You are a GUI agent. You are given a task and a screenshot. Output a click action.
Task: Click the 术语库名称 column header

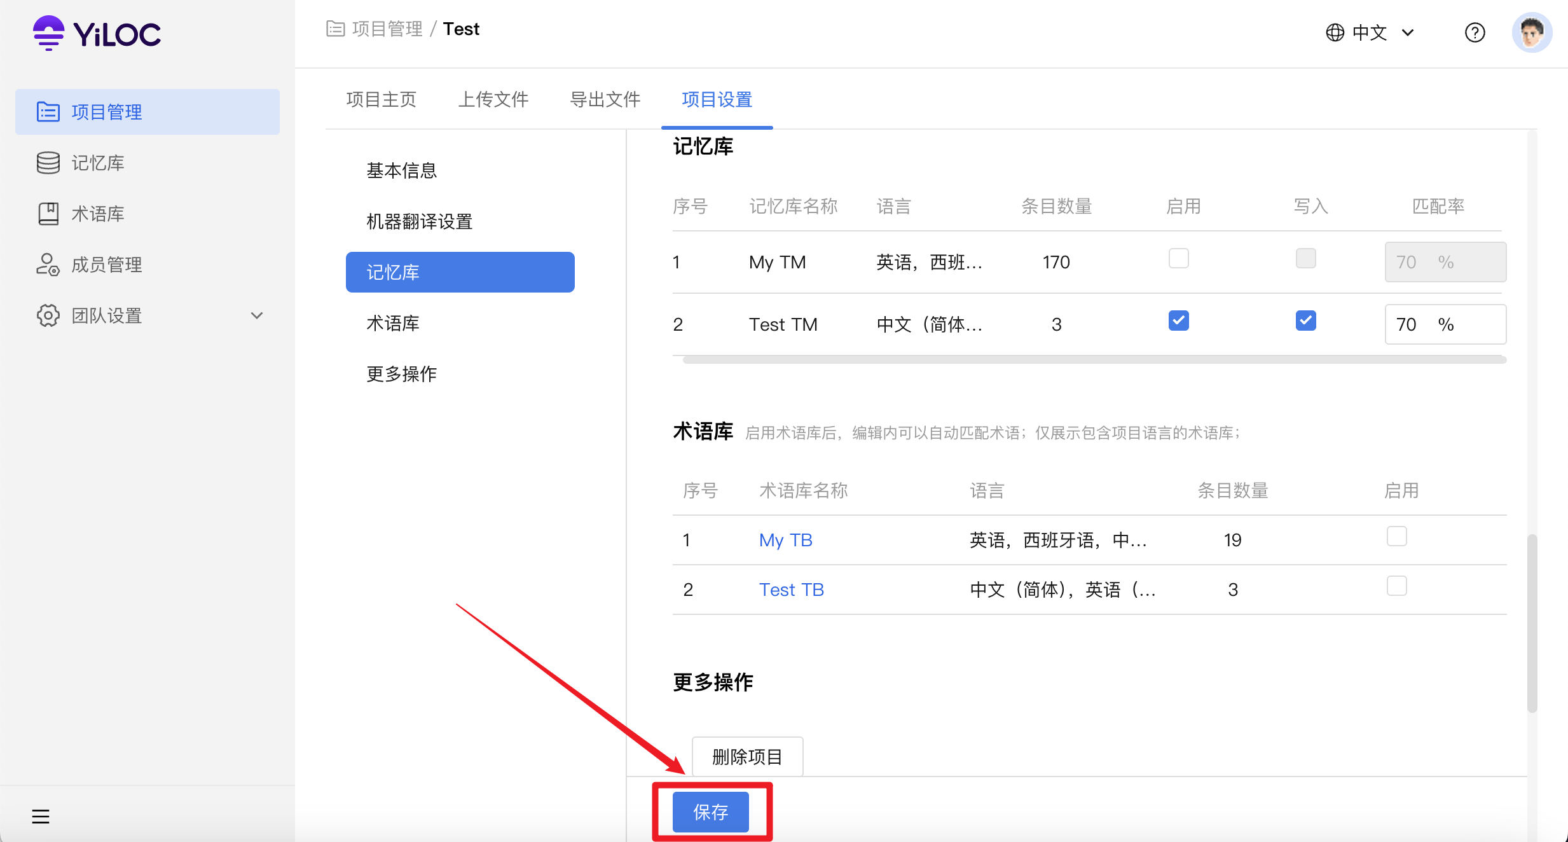point(804,490)
